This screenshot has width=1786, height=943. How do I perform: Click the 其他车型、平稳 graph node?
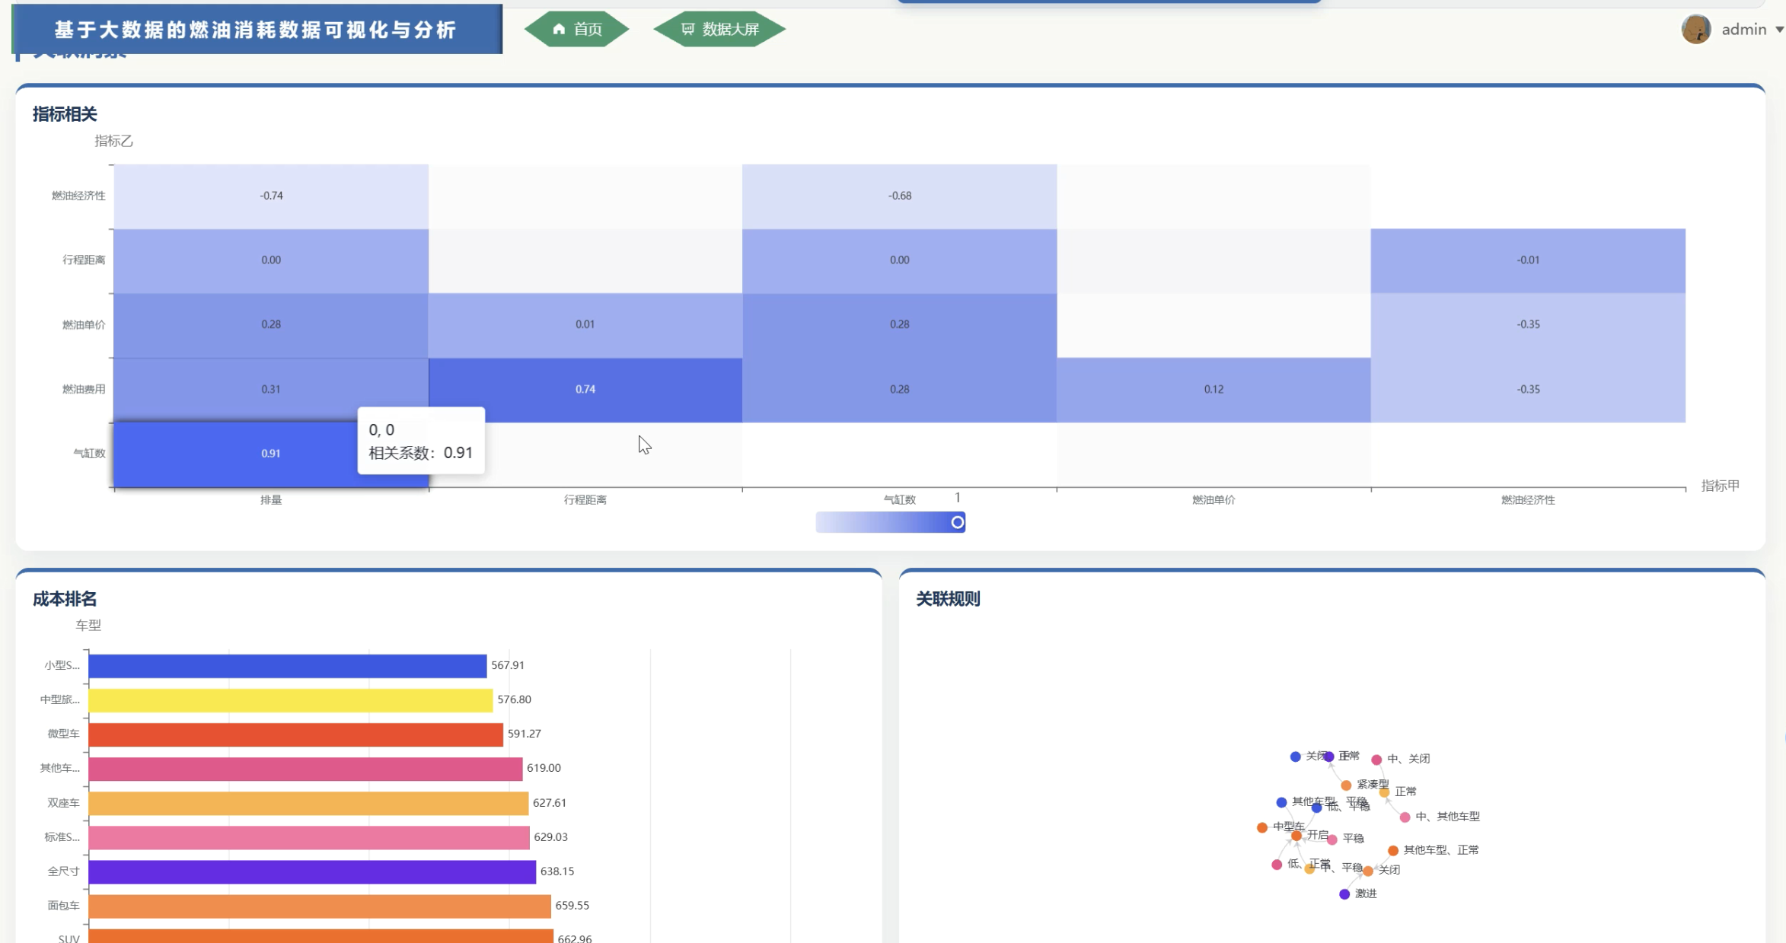point(1281,802)
